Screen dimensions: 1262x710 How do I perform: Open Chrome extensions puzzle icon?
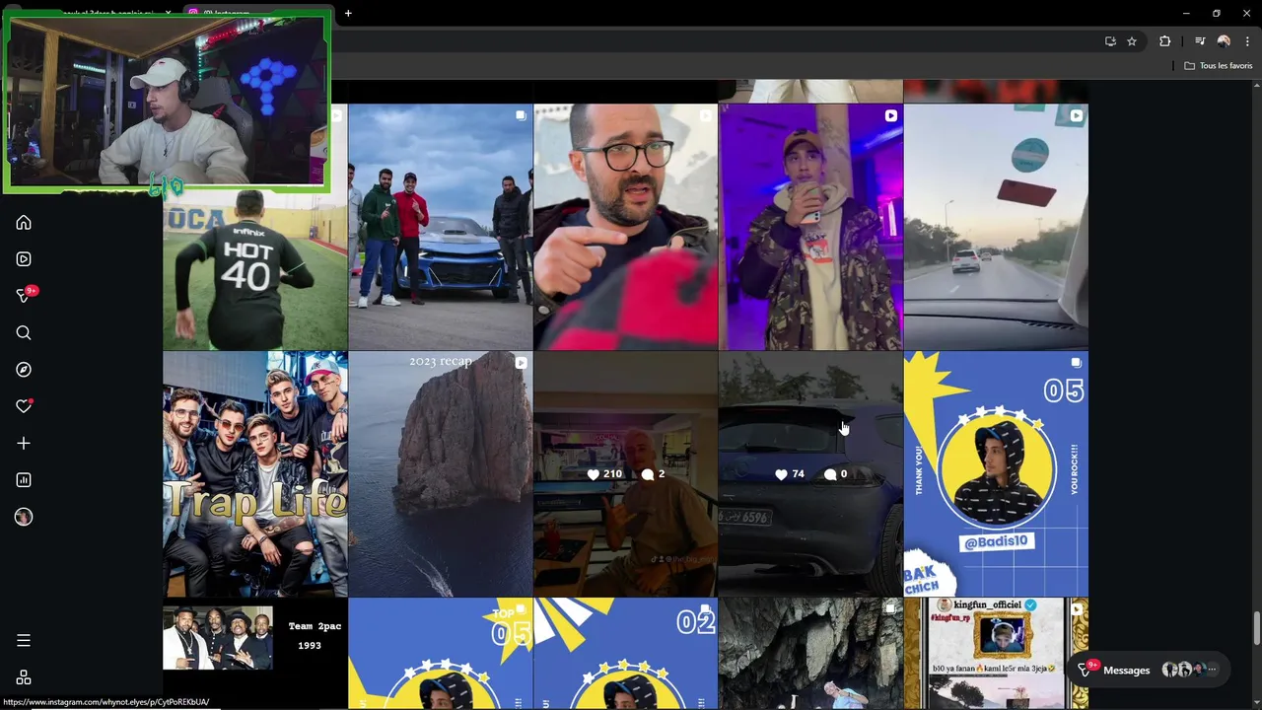[1165, 41]
